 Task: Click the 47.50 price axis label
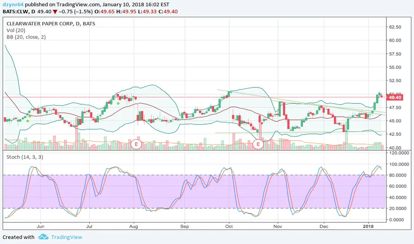[395, 108]
